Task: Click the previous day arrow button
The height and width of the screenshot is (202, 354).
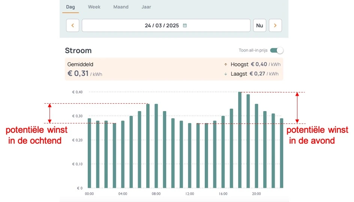Action: [x=72, y=25]
